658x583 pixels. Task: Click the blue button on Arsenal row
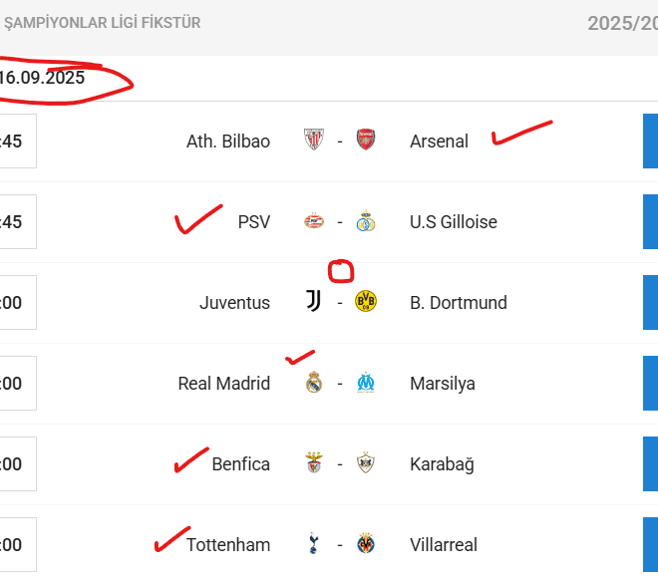click(650, 141)
